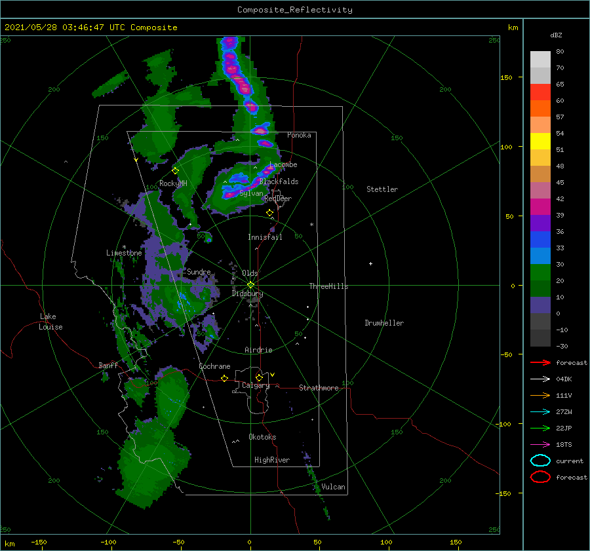
Task: Click the Stettler city label
Action: [382, 189]
